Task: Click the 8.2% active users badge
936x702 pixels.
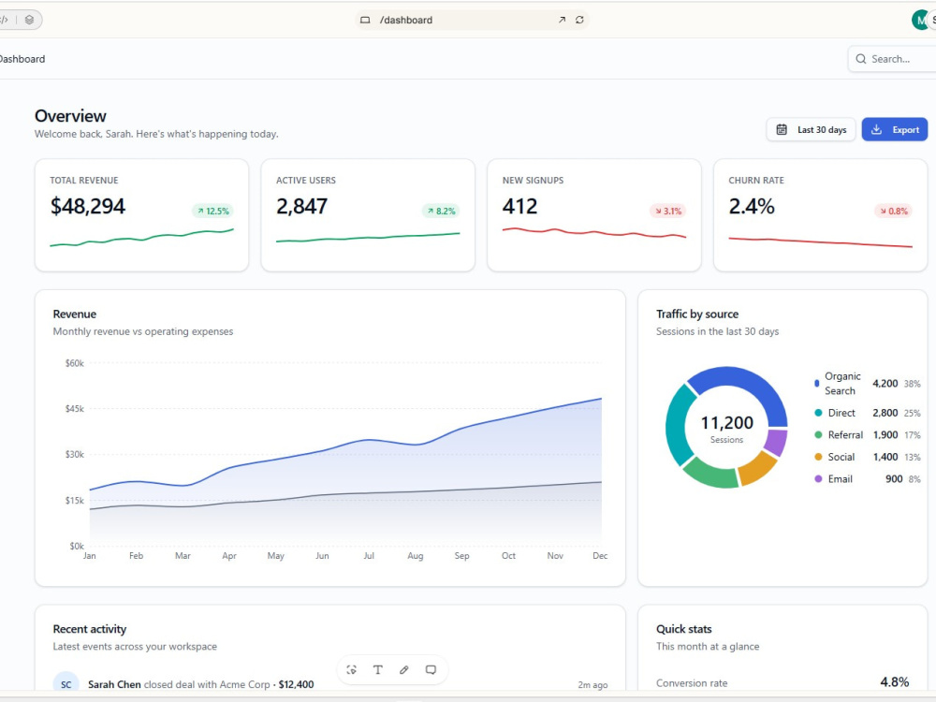Action: pyautogui.click(x=441, y=211)
